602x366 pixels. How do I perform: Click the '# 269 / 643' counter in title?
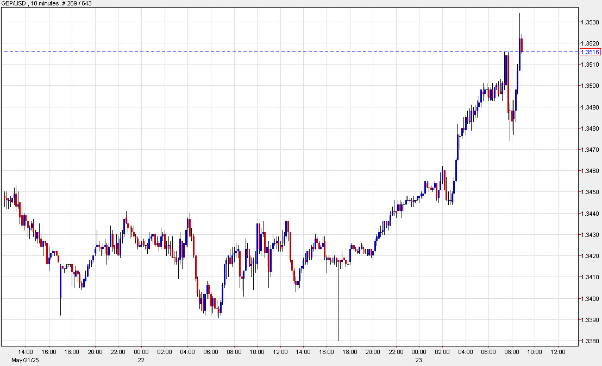coord(77,3)
